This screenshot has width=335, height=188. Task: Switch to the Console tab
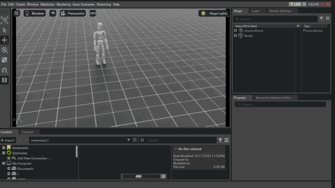[28, 132]
